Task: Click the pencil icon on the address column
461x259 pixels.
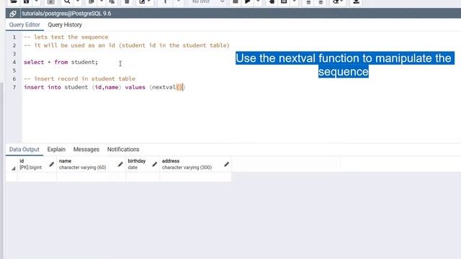Action: click(226, 164)
